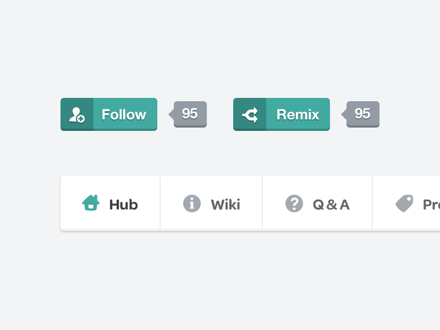Click the Follow button text label
The width and height of the screenshot is (440, 330).
(123, 114)
